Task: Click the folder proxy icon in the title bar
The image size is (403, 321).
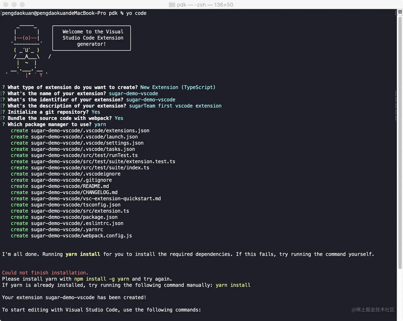Action: click(172, 5)
